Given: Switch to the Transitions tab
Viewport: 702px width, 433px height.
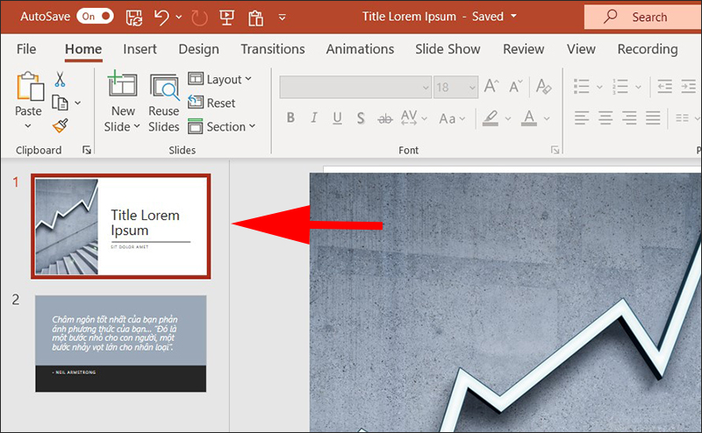Looking at the screenshot, I should coord(273,49).
